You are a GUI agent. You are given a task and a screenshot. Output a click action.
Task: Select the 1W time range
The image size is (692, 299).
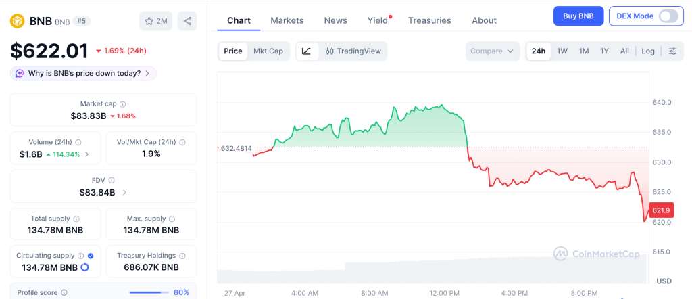[x=562, y=51]
